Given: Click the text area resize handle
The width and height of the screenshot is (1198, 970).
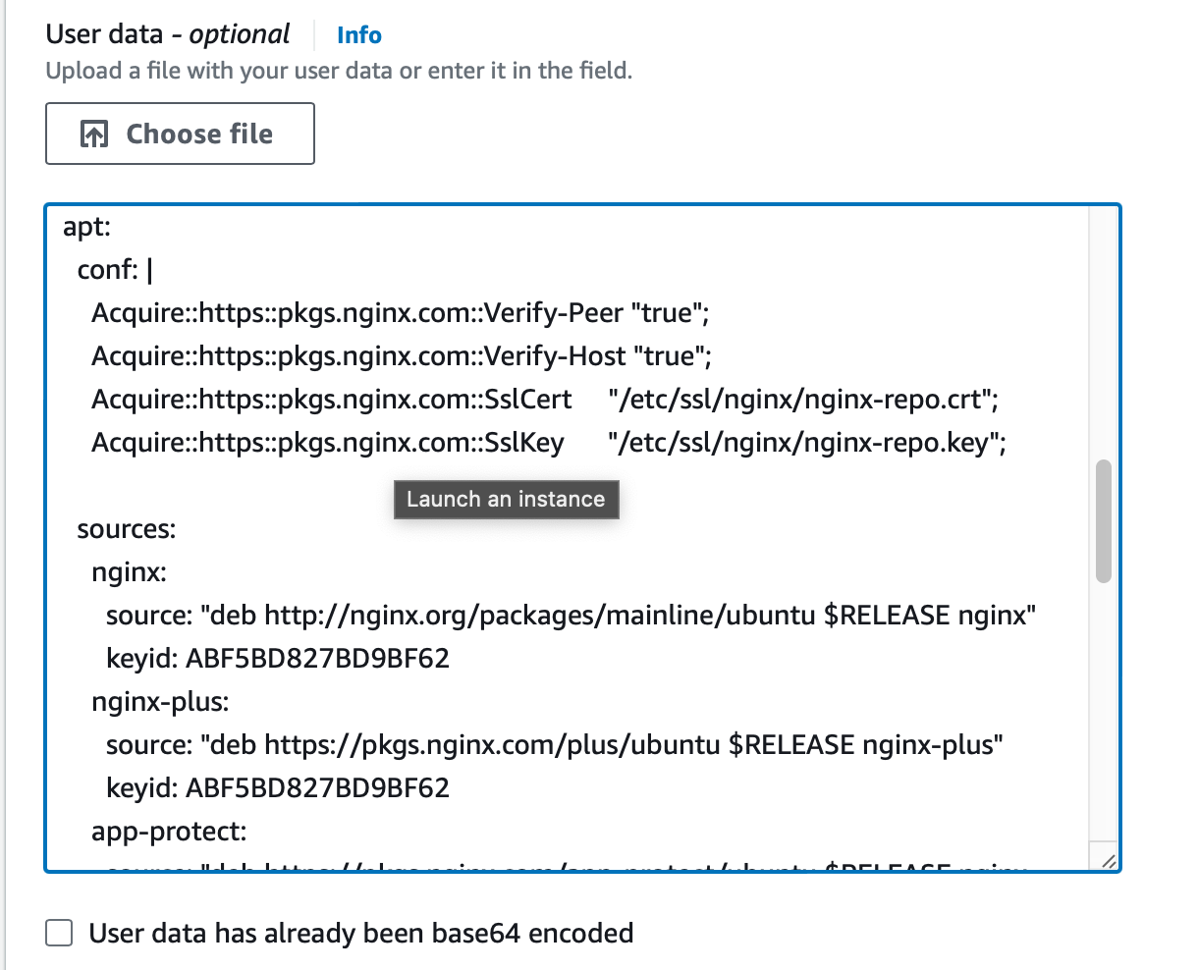Looking at the screenshot, I should (1108, 860).
